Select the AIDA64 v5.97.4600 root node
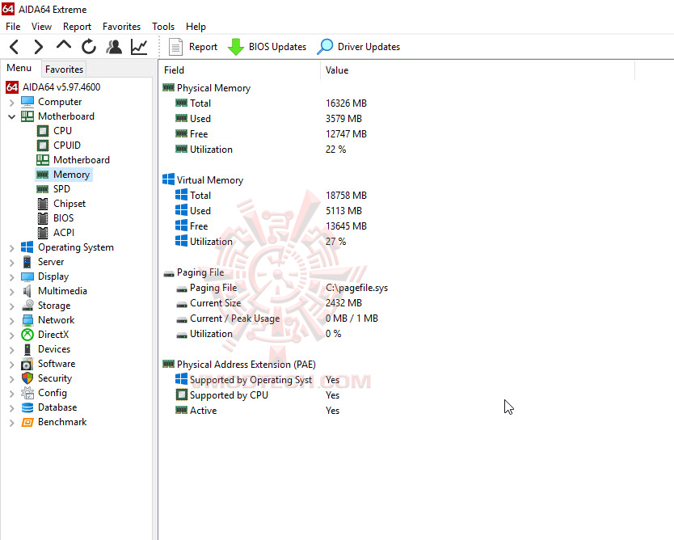 [61, 87]
